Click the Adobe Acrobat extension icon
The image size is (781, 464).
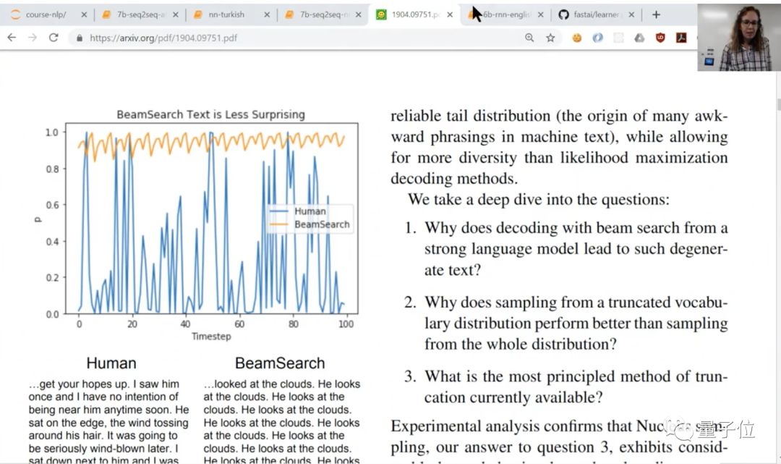(681, 38)
